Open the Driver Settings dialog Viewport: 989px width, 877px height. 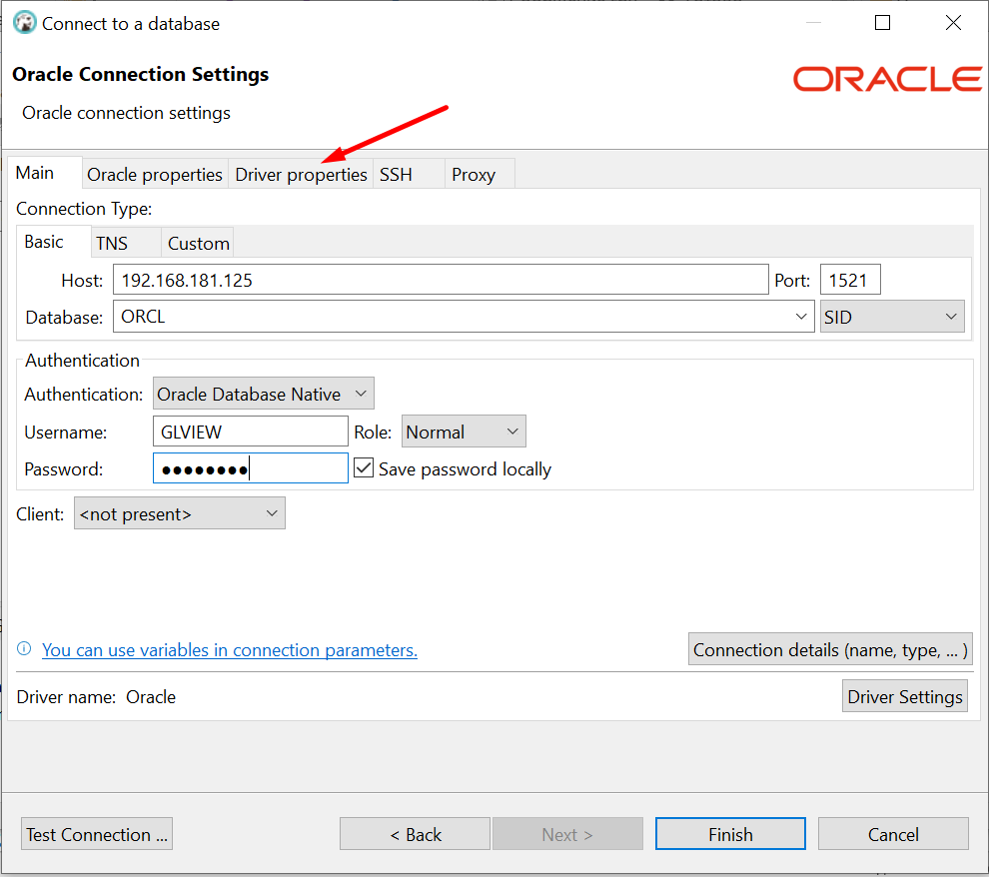(x=904, y=696)
